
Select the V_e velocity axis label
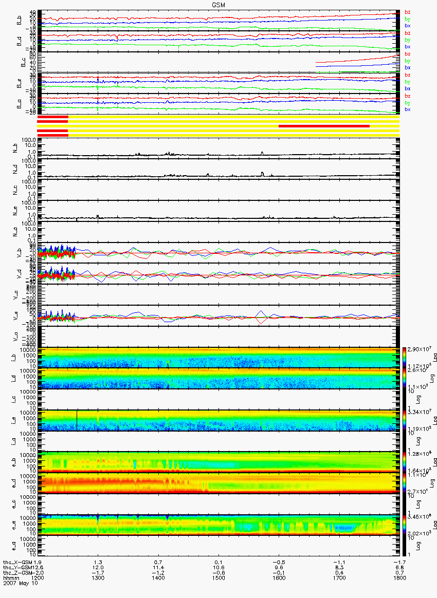(15, 316)
